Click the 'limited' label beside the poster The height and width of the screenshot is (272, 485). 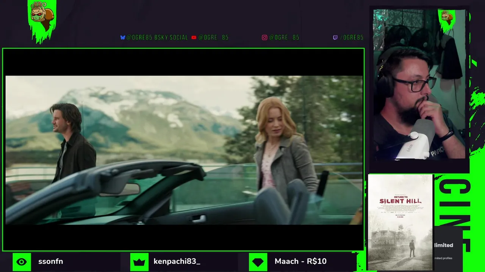click(x=443, y=245)
